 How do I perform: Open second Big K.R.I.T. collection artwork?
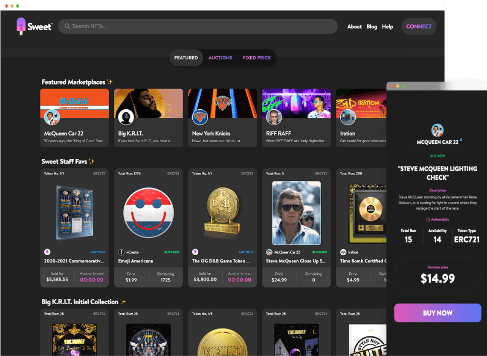point(148,340)
